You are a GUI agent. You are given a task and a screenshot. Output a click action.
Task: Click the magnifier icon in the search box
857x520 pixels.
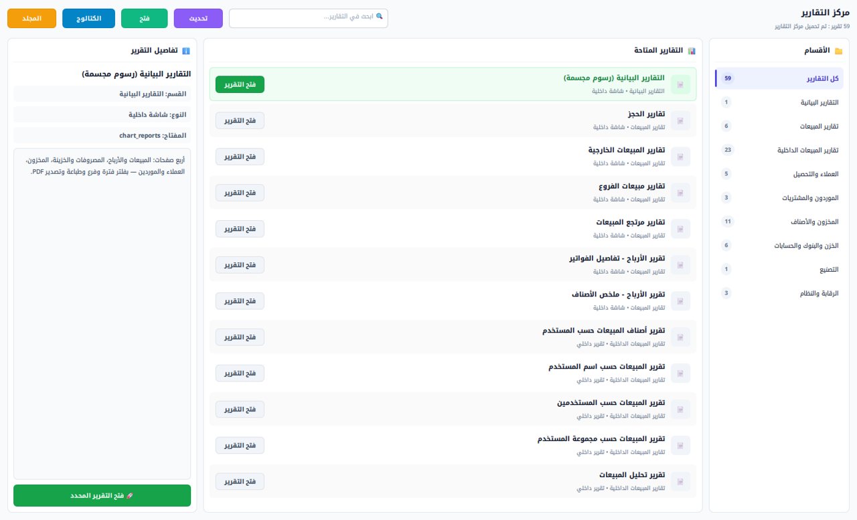point(380,16)
